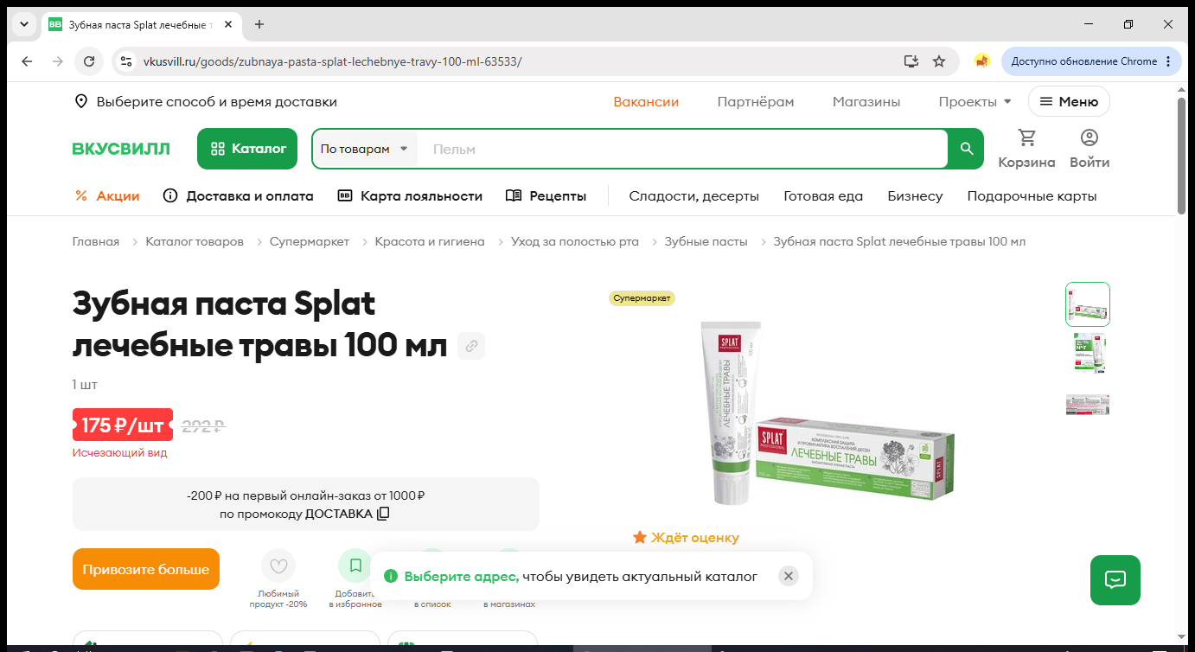Open Доставка и оплата menu item
The width and height of the screenshot is (1195, 652).
click(x=238, y=196)
